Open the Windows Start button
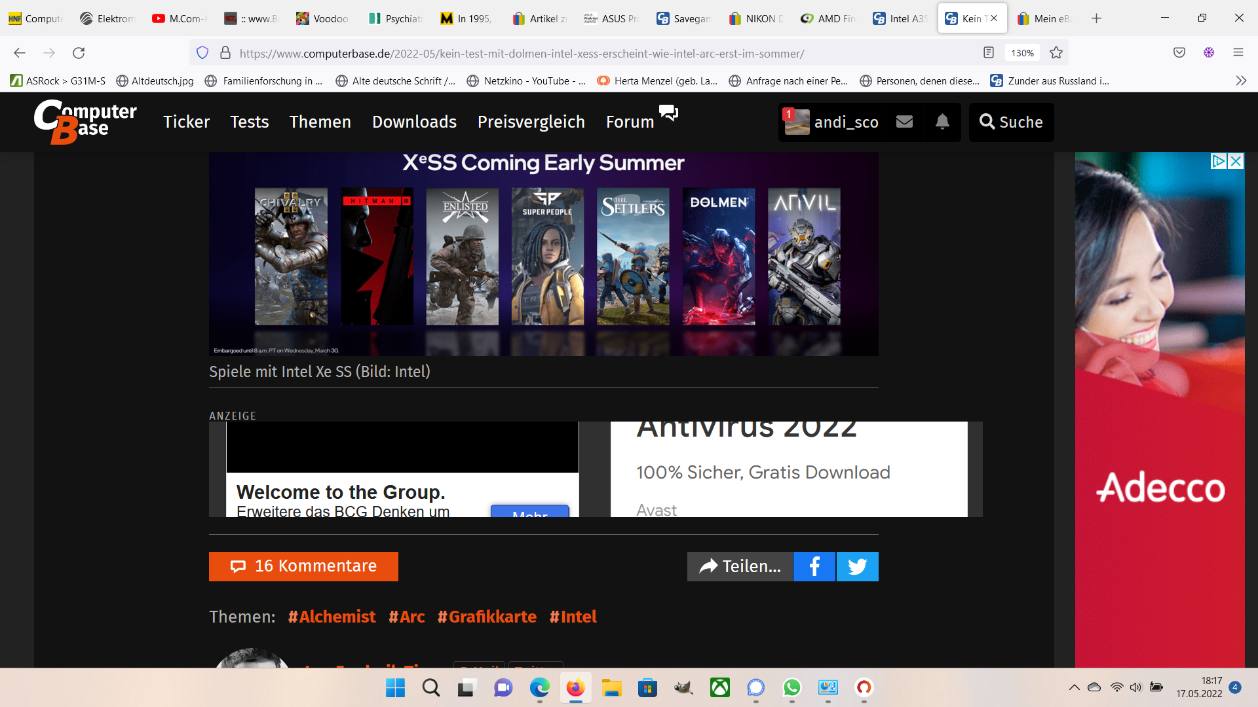This screenshot has height=707, width=1258. click(x=395, y=687)
